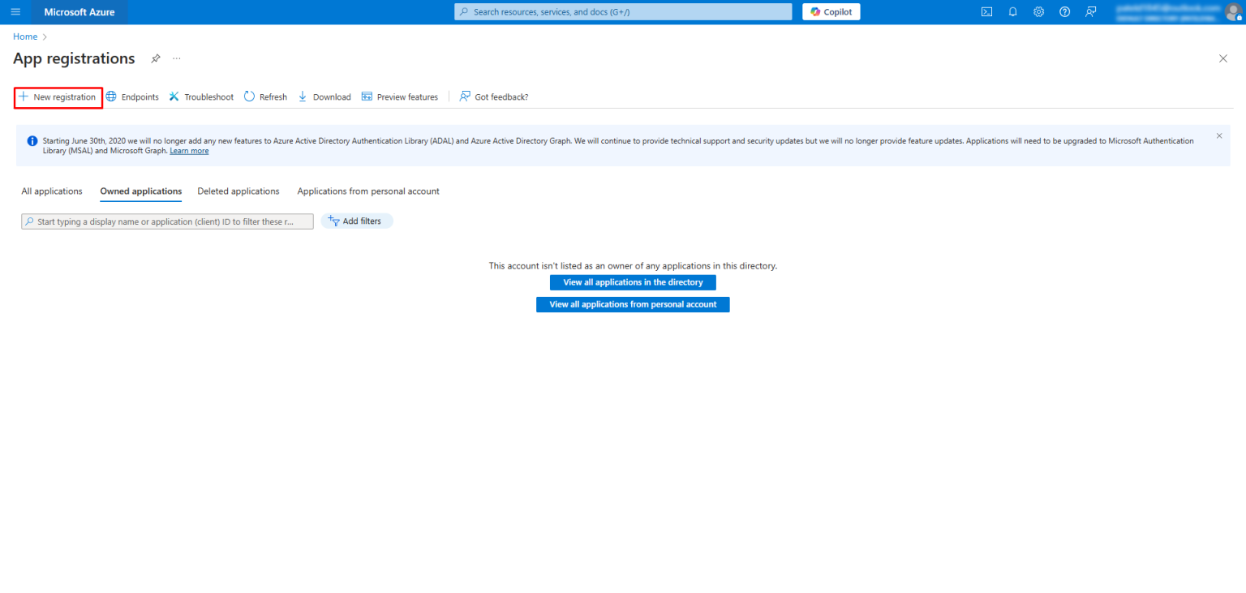Download the app registrations list
Viewport: 1246px width, 593px height.
[324, 97]
